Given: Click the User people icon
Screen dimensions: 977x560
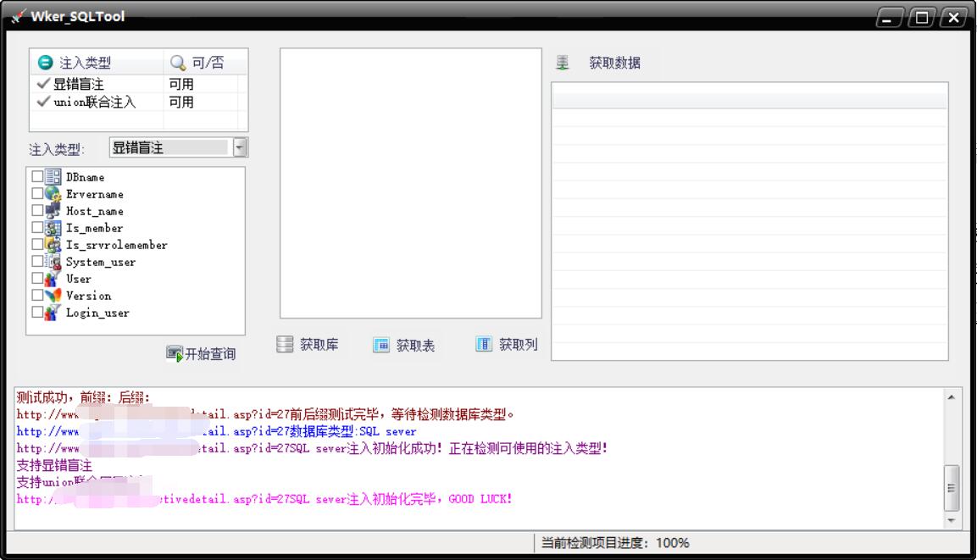Looking at the screenshot, I should [53, 279].
